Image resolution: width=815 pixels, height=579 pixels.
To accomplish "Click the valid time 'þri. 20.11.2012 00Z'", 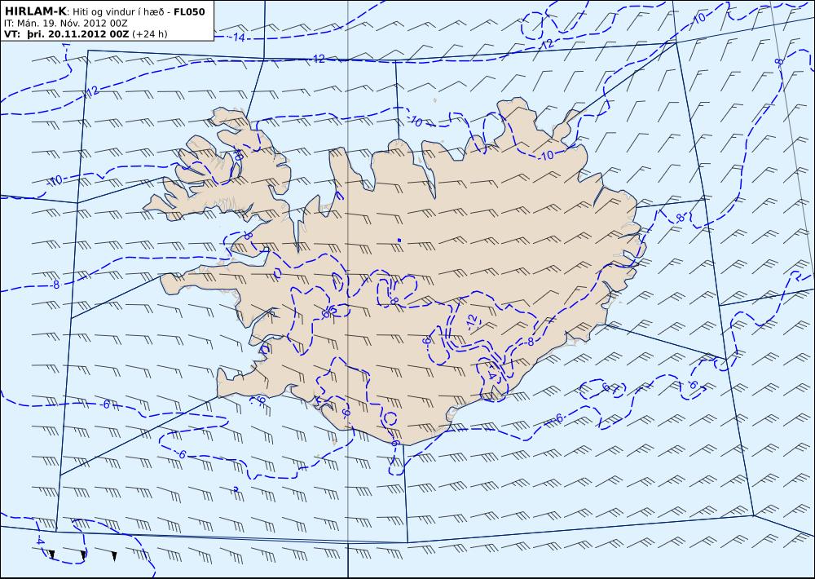I will (x=77, y=33).
